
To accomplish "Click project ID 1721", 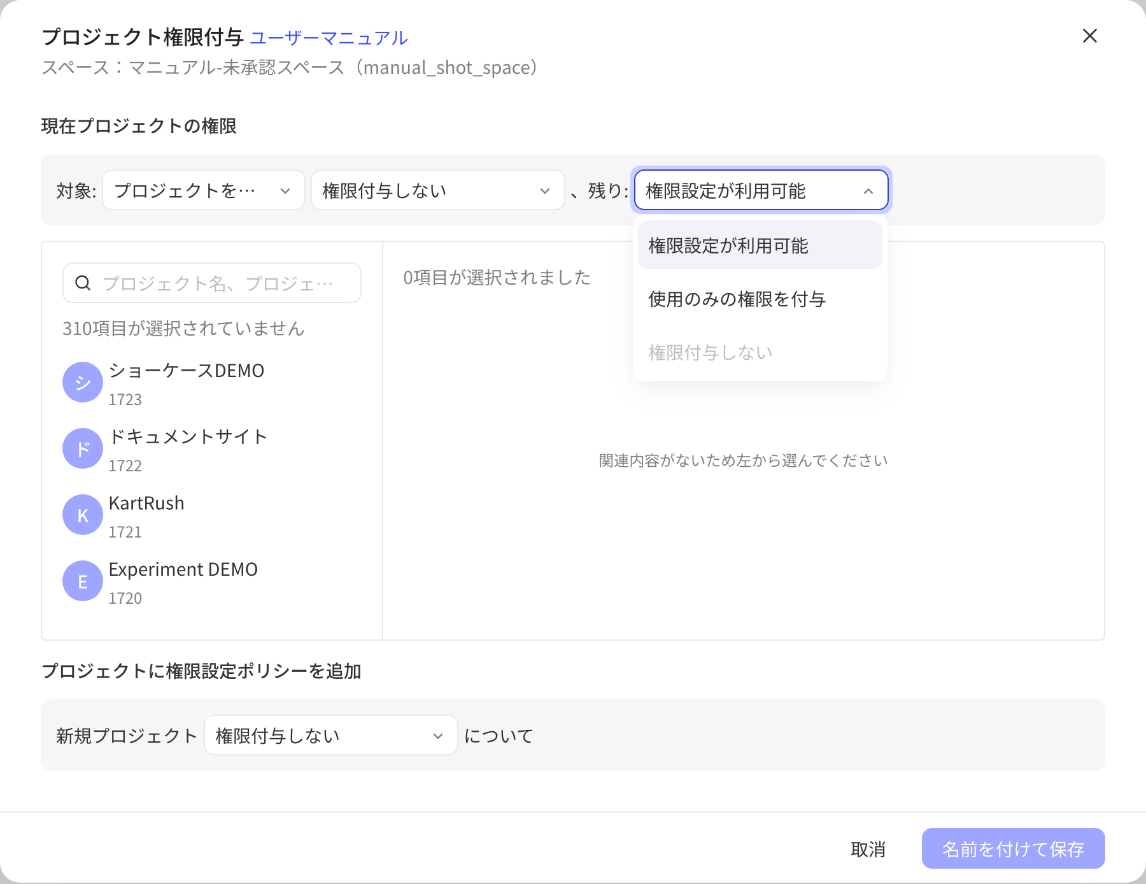I will click(125, 532).
